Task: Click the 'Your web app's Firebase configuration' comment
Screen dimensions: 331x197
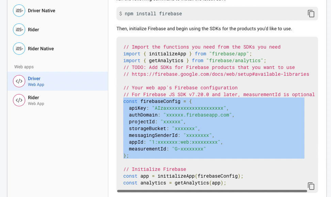Action: point(180,88)
